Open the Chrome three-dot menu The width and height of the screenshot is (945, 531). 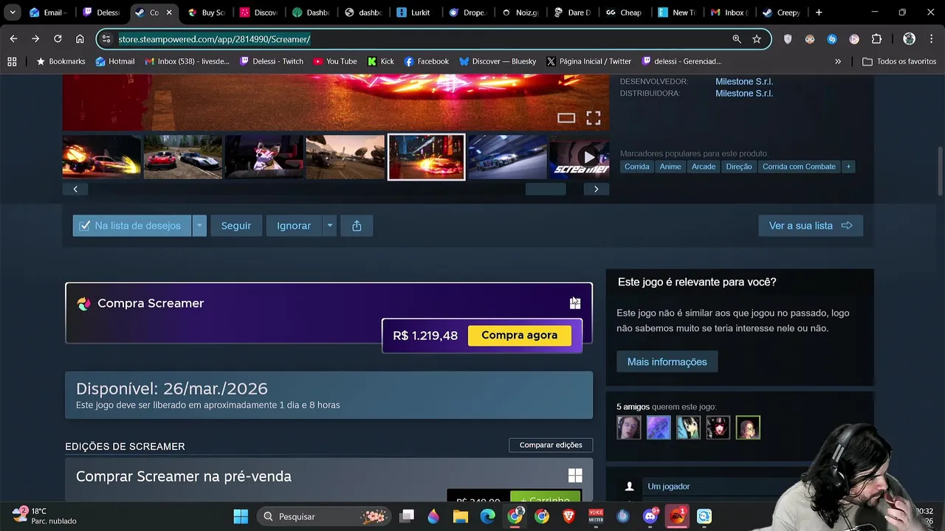coord(931,39)
